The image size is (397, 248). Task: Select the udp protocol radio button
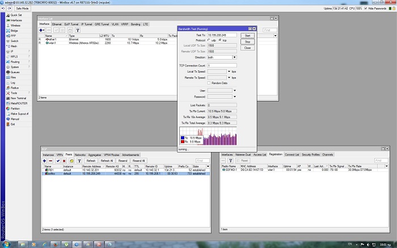[x=209, y=40]
